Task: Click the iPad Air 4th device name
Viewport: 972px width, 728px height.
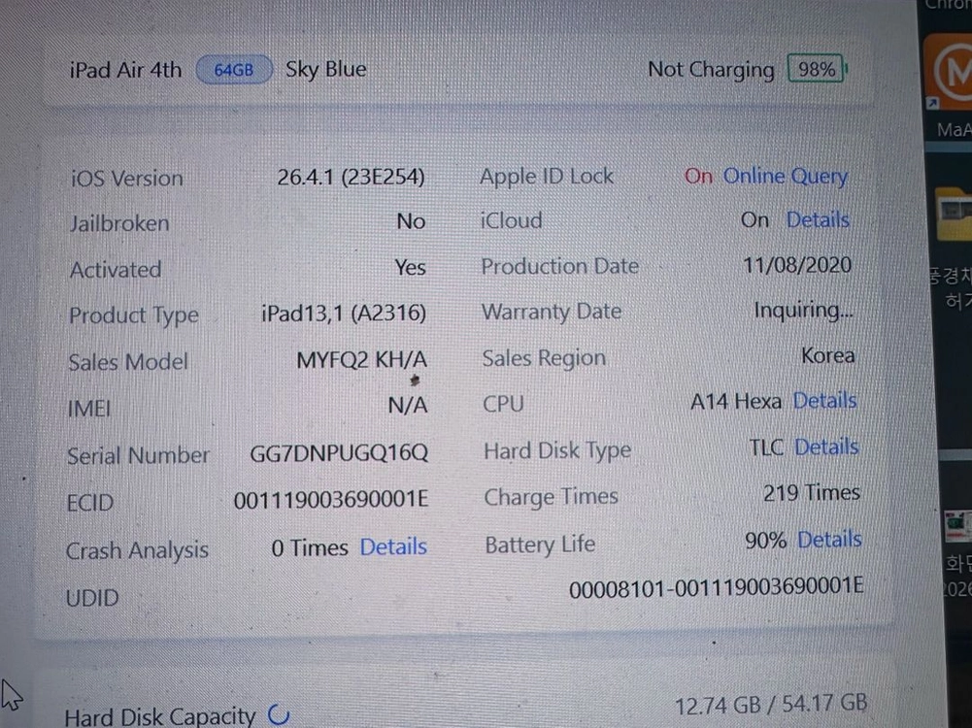Action: (x=126, y=70)
